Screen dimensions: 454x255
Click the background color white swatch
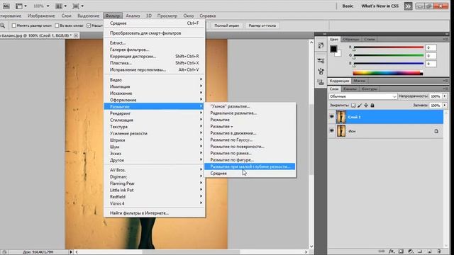point(339,54)
